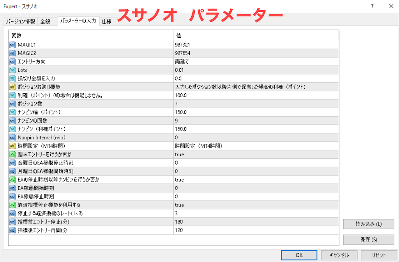The image size is (399, 262).
Task: Click the integer icon beside MAGIC1
Action: [x=12, y=45]
